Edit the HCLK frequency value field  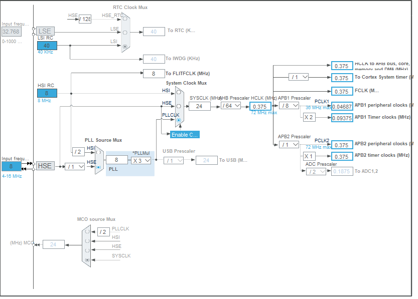point(260,106)
